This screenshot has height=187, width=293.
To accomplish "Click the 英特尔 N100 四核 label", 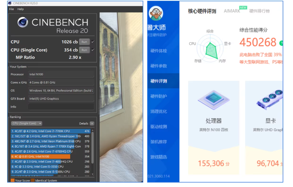I will click(x=214, y=130).
